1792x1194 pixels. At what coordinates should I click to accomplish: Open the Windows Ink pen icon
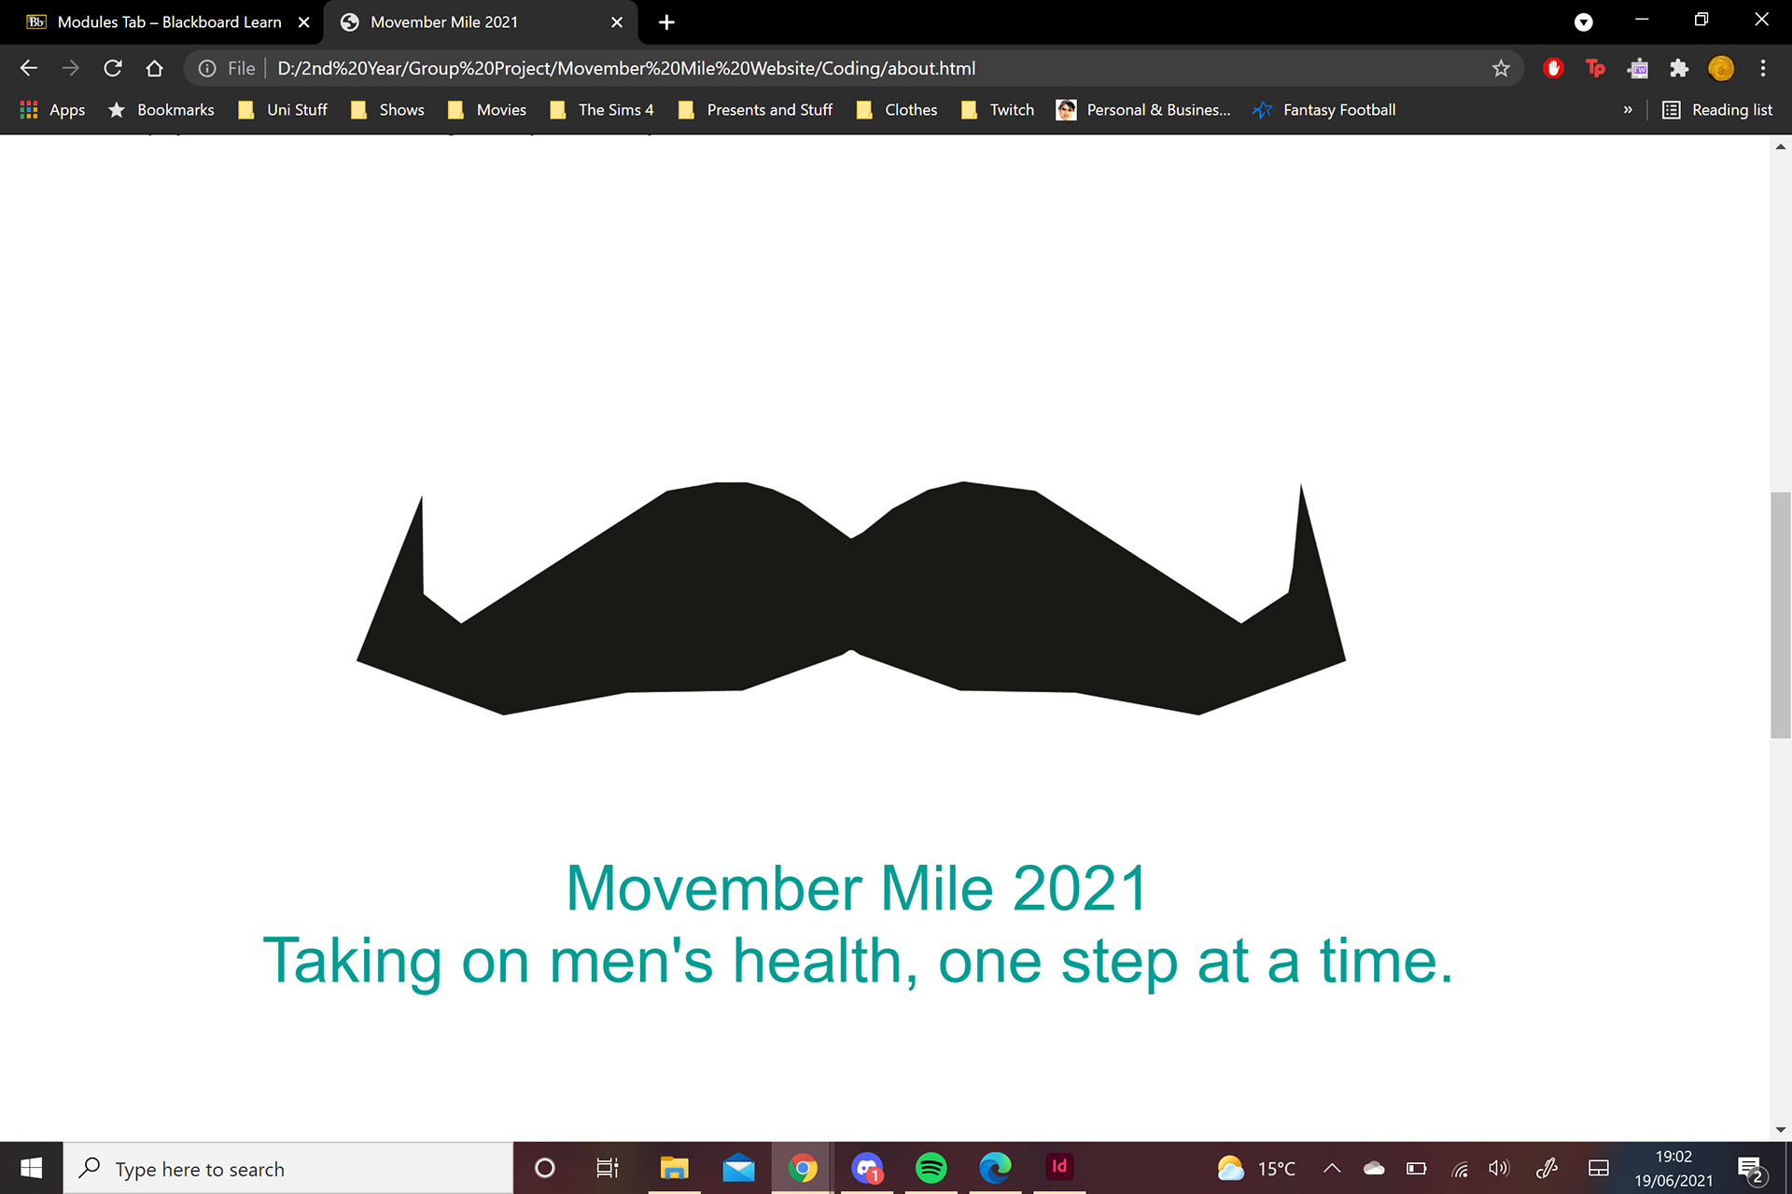(x=1547, y=1168)
